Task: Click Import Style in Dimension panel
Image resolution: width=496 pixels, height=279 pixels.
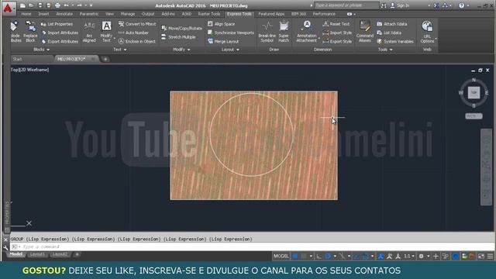Action: coord(337,33)
